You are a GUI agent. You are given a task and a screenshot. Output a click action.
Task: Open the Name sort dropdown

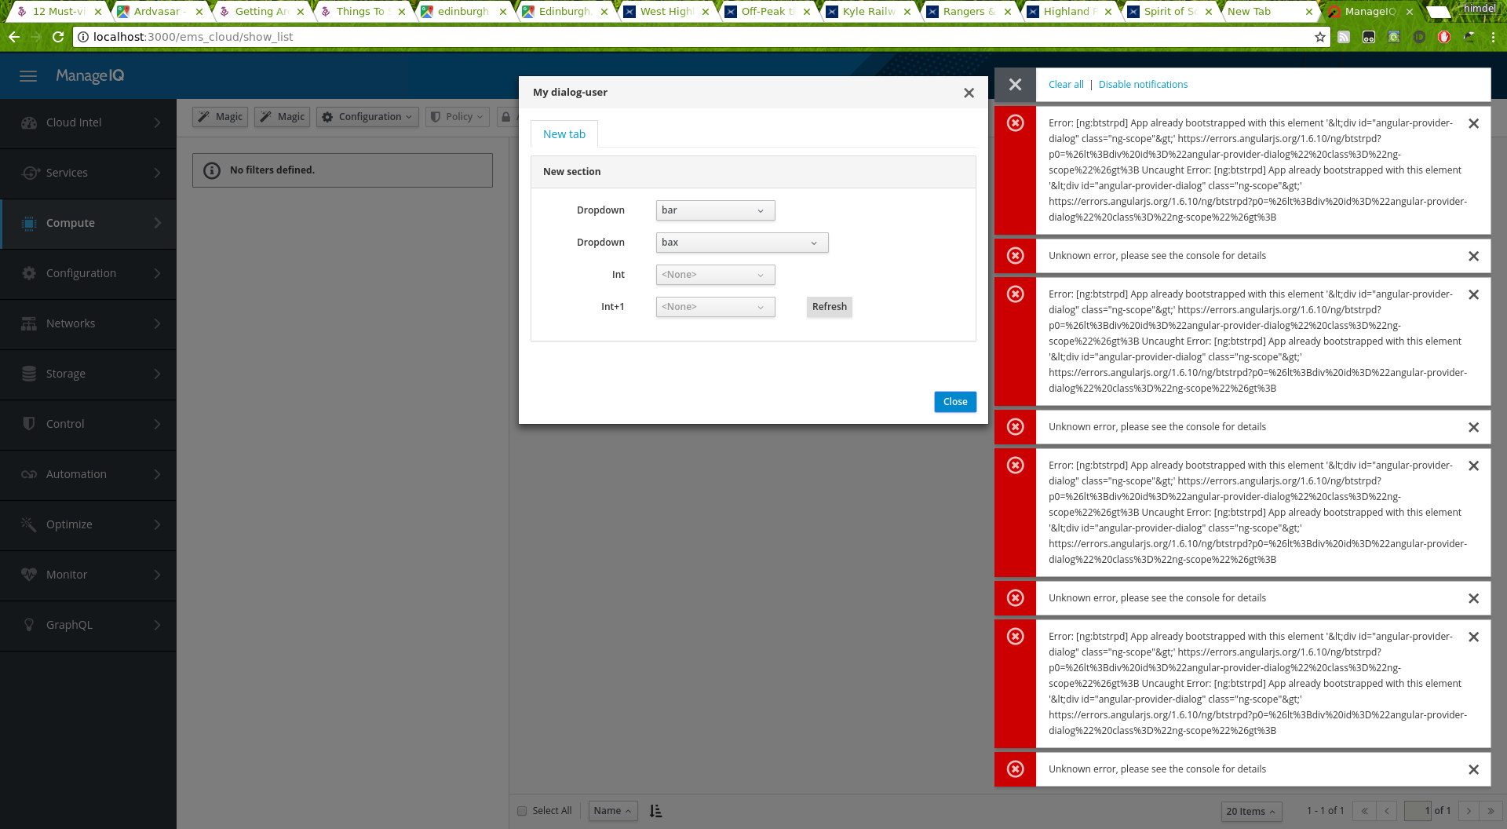[613, 811]
